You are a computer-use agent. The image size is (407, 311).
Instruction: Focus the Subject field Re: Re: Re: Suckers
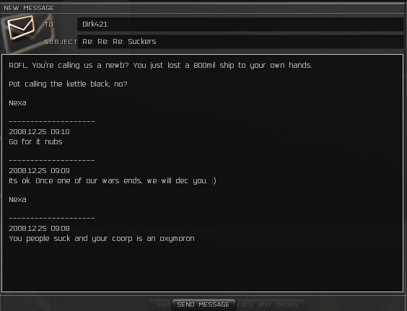tap(240, 42)
